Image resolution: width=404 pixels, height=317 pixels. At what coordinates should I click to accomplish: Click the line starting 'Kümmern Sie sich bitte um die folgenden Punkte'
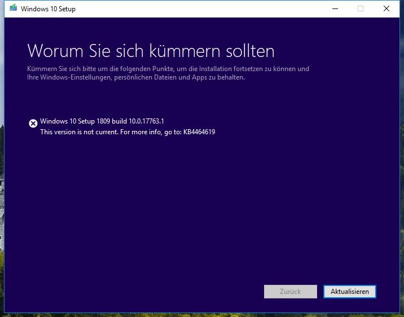click(168, 69)
